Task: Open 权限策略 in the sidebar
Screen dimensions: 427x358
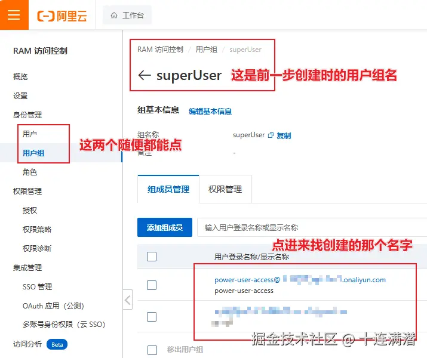Action: tap(37, 229)
